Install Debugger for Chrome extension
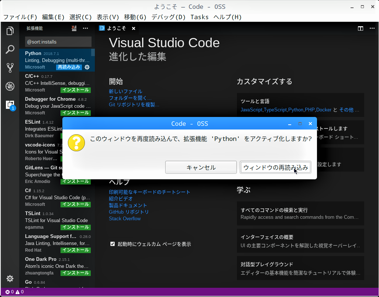Image resolution: width=379 pixels, height=297 pixels. tap(76, 113)
